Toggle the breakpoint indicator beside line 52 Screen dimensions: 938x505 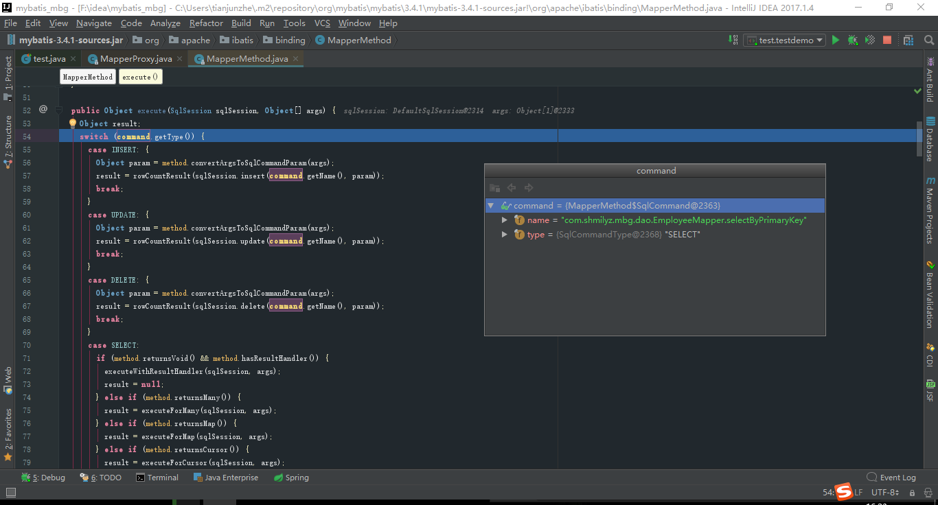click(x=43, y=109)
